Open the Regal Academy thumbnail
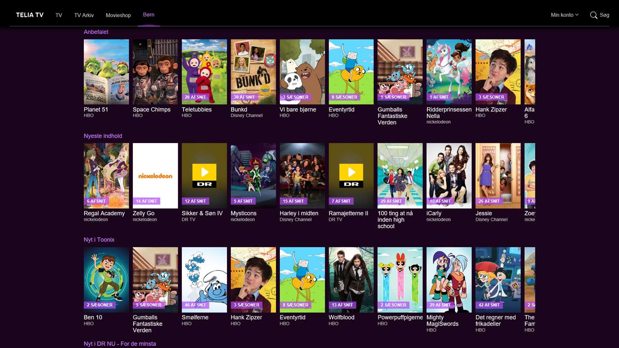This screenshot has width=619, height=348. (x=106, y=176)
